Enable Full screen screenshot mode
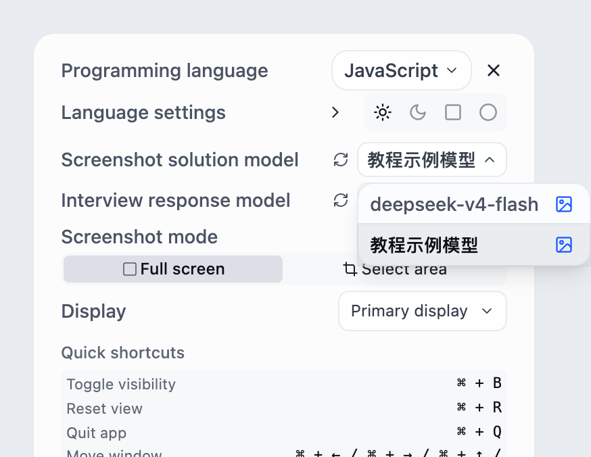The height and width of the screenshot is (457, 591). (173, 269)
